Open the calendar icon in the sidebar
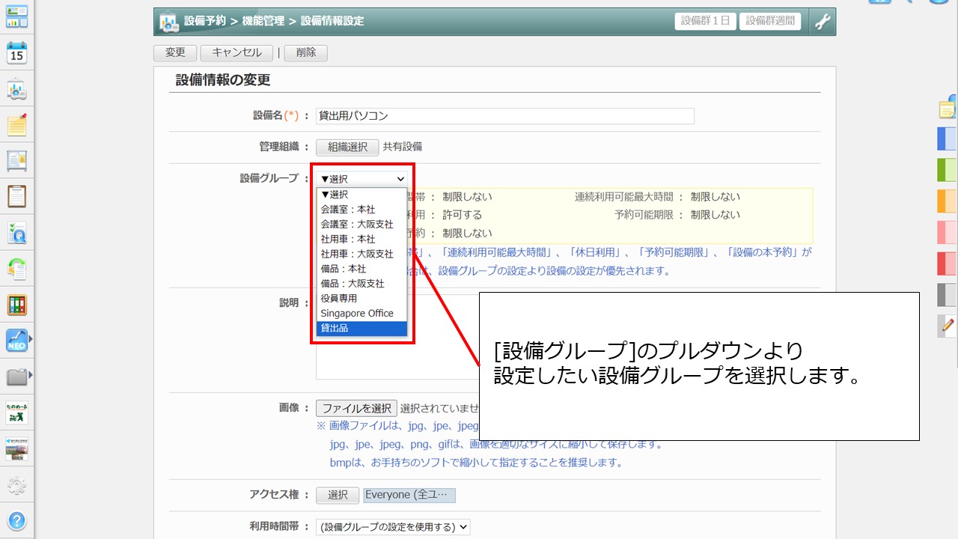Viewport: 958px width, 539px height. (x=16, y=53)
